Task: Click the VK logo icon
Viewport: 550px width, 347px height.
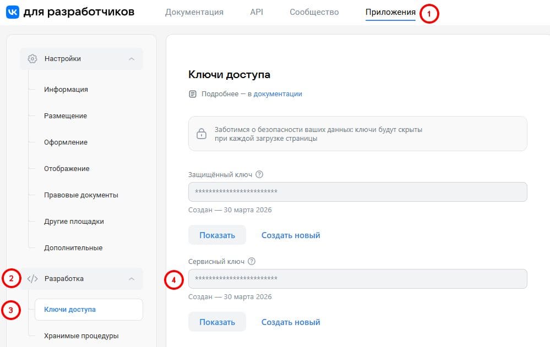Action: (12, 12)
